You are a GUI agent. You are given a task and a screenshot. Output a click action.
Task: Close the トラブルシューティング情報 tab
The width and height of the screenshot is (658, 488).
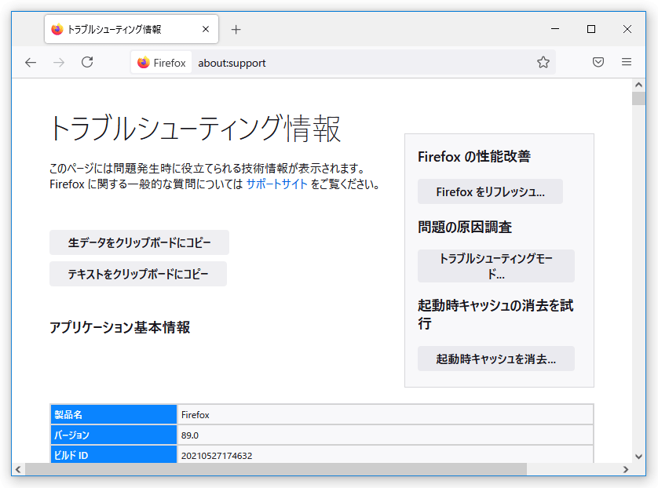206,29
